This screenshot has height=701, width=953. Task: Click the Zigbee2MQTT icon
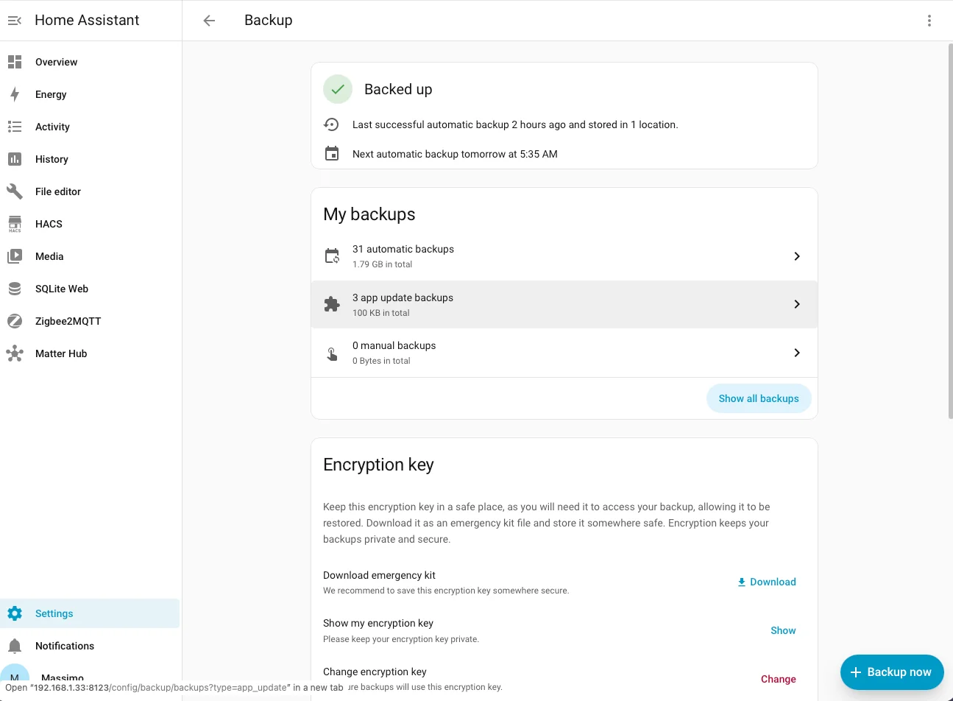click(x=15, y=321)
